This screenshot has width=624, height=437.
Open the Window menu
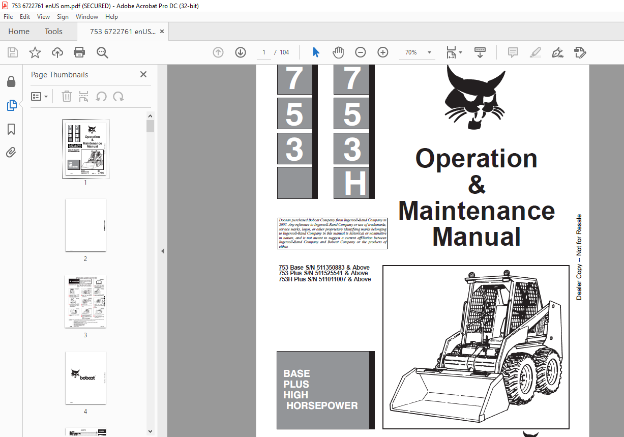[x=87, y=17]
